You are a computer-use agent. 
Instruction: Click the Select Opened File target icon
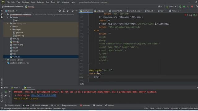60,11
